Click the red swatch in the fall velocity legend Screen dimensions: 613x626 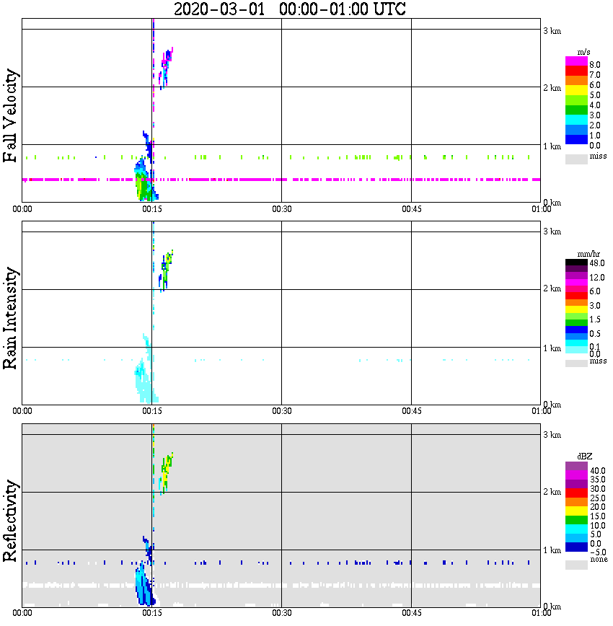click(x=576, y=71)
